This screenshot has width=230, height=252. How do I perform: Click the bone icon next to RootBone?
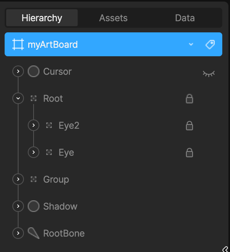34,233
